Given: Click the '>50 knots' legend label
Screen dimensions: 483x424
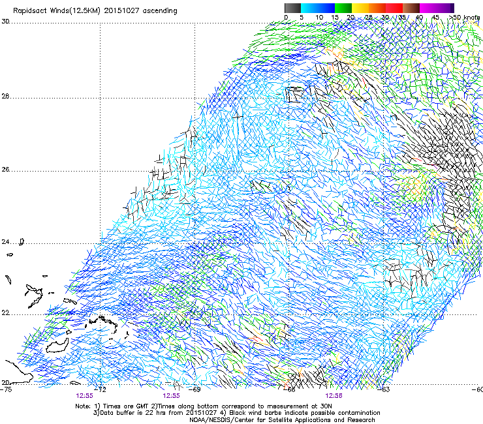Looking at the screenshot, I should tap(465, 18).
